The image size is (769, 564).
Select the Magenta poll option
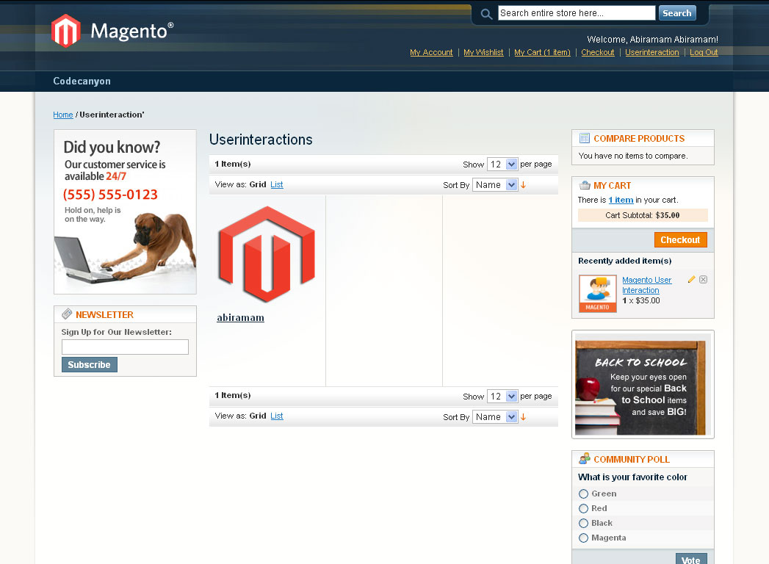tap(583, 538)
